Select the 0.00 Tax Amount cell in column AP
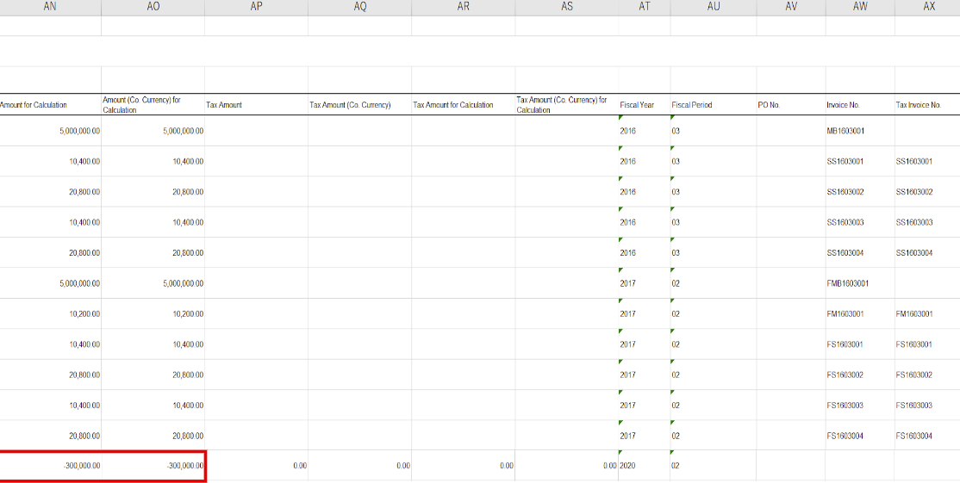 click(257, 466)
